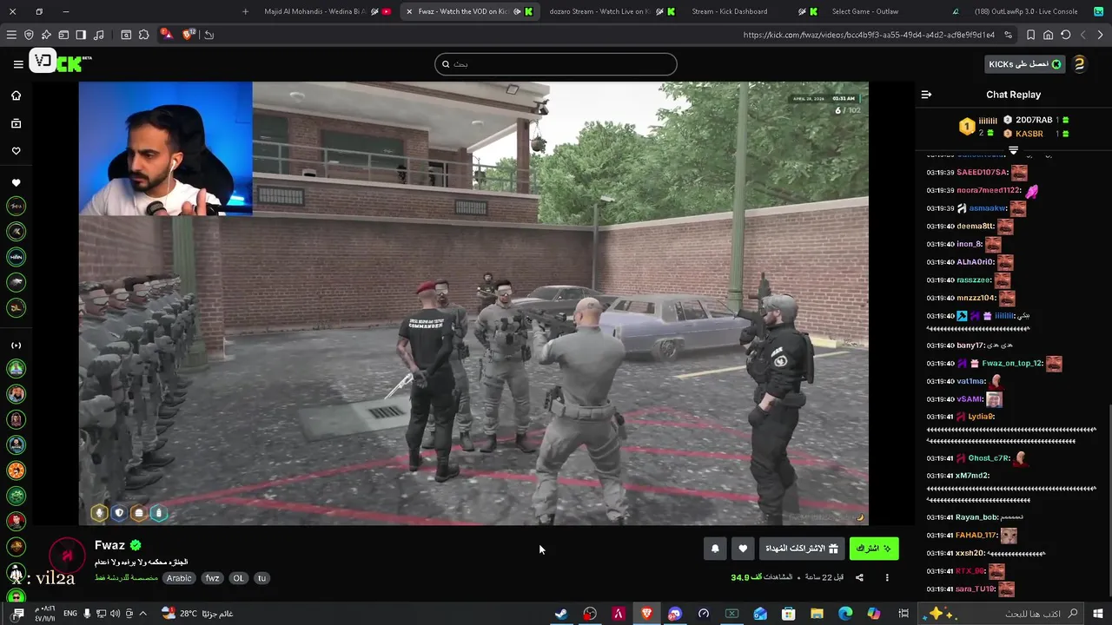
Task: Click the notification bell button for Fwaz
Action: pos(715,549)
